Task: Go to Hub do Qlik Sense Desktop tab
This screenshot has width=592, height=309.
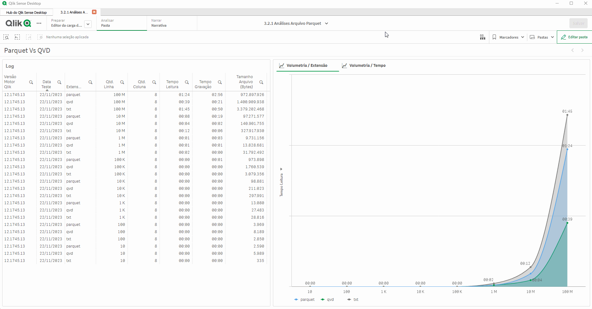Action: 26,13
